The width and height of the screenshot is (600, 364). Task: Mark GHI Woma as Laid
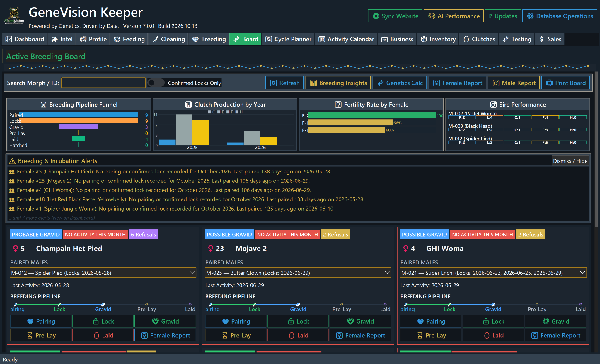coord(493,335)
